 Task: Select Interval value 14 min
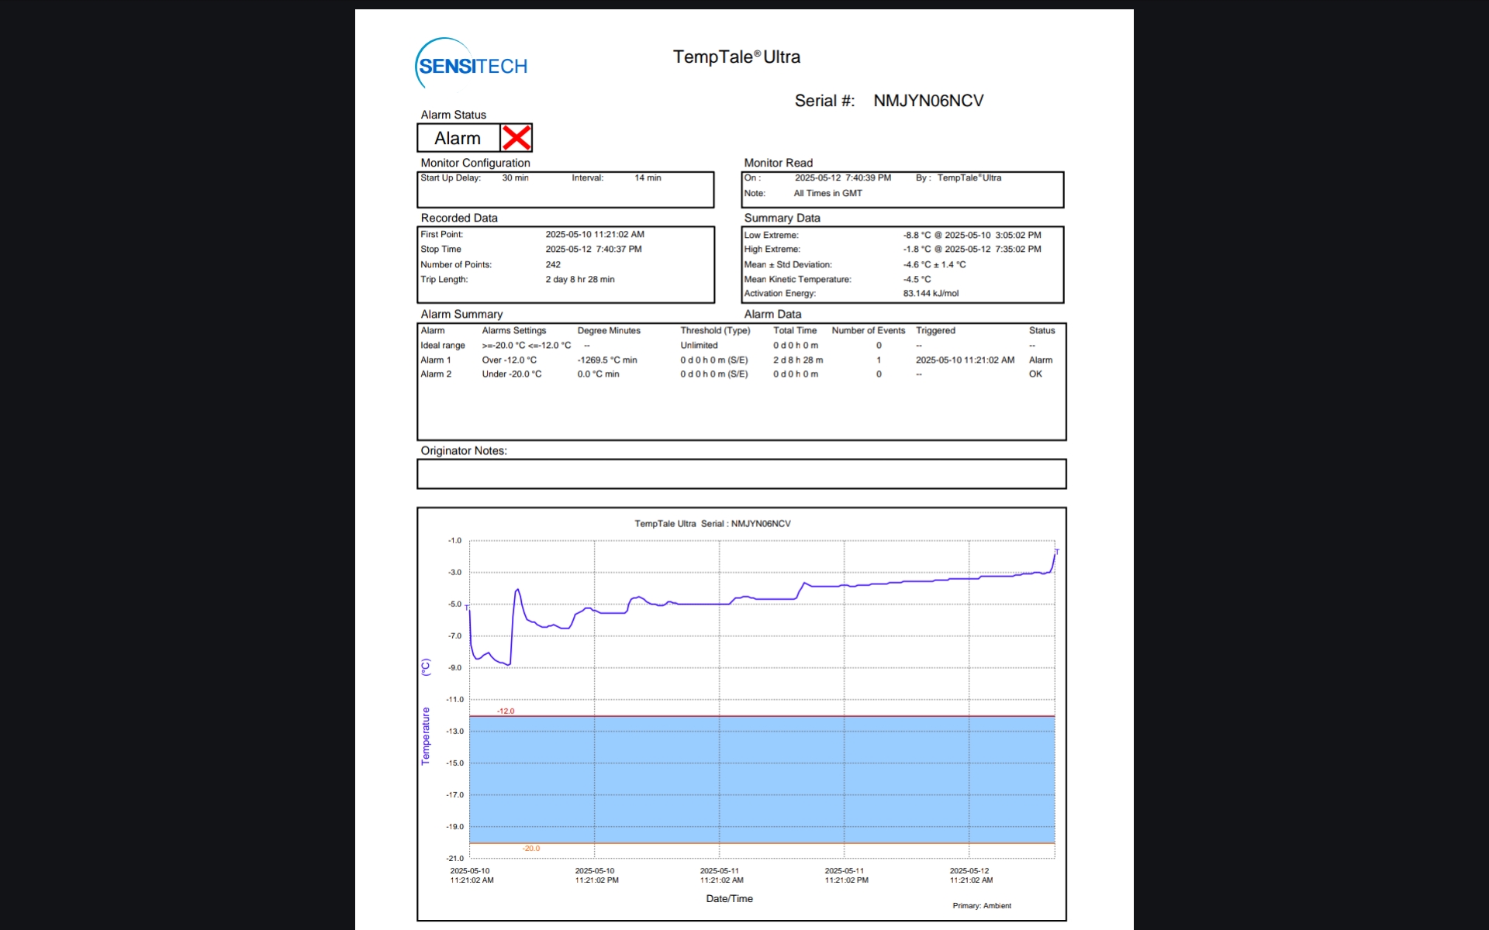pos(648,178)
